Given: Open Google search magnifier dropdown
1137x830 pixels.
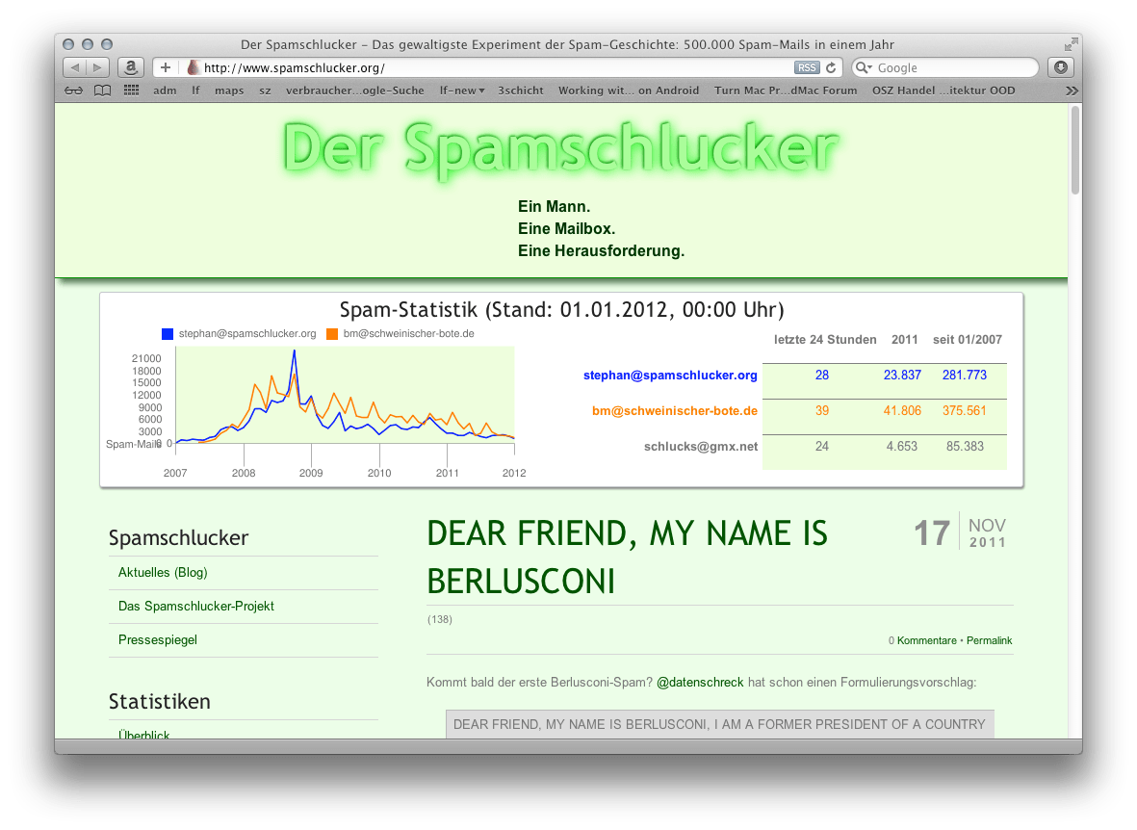Looking at the screenshot, I should tap(864, 67).
